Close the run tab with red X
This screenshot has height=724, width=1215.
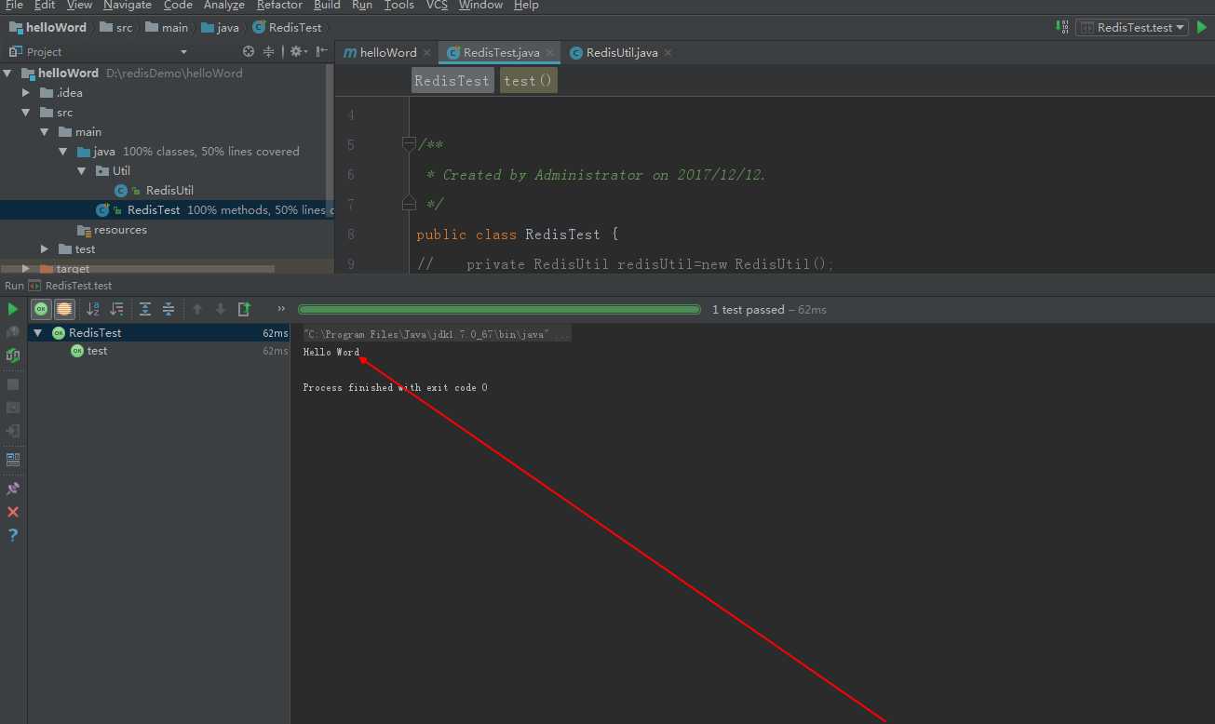[x=13, y=512]
